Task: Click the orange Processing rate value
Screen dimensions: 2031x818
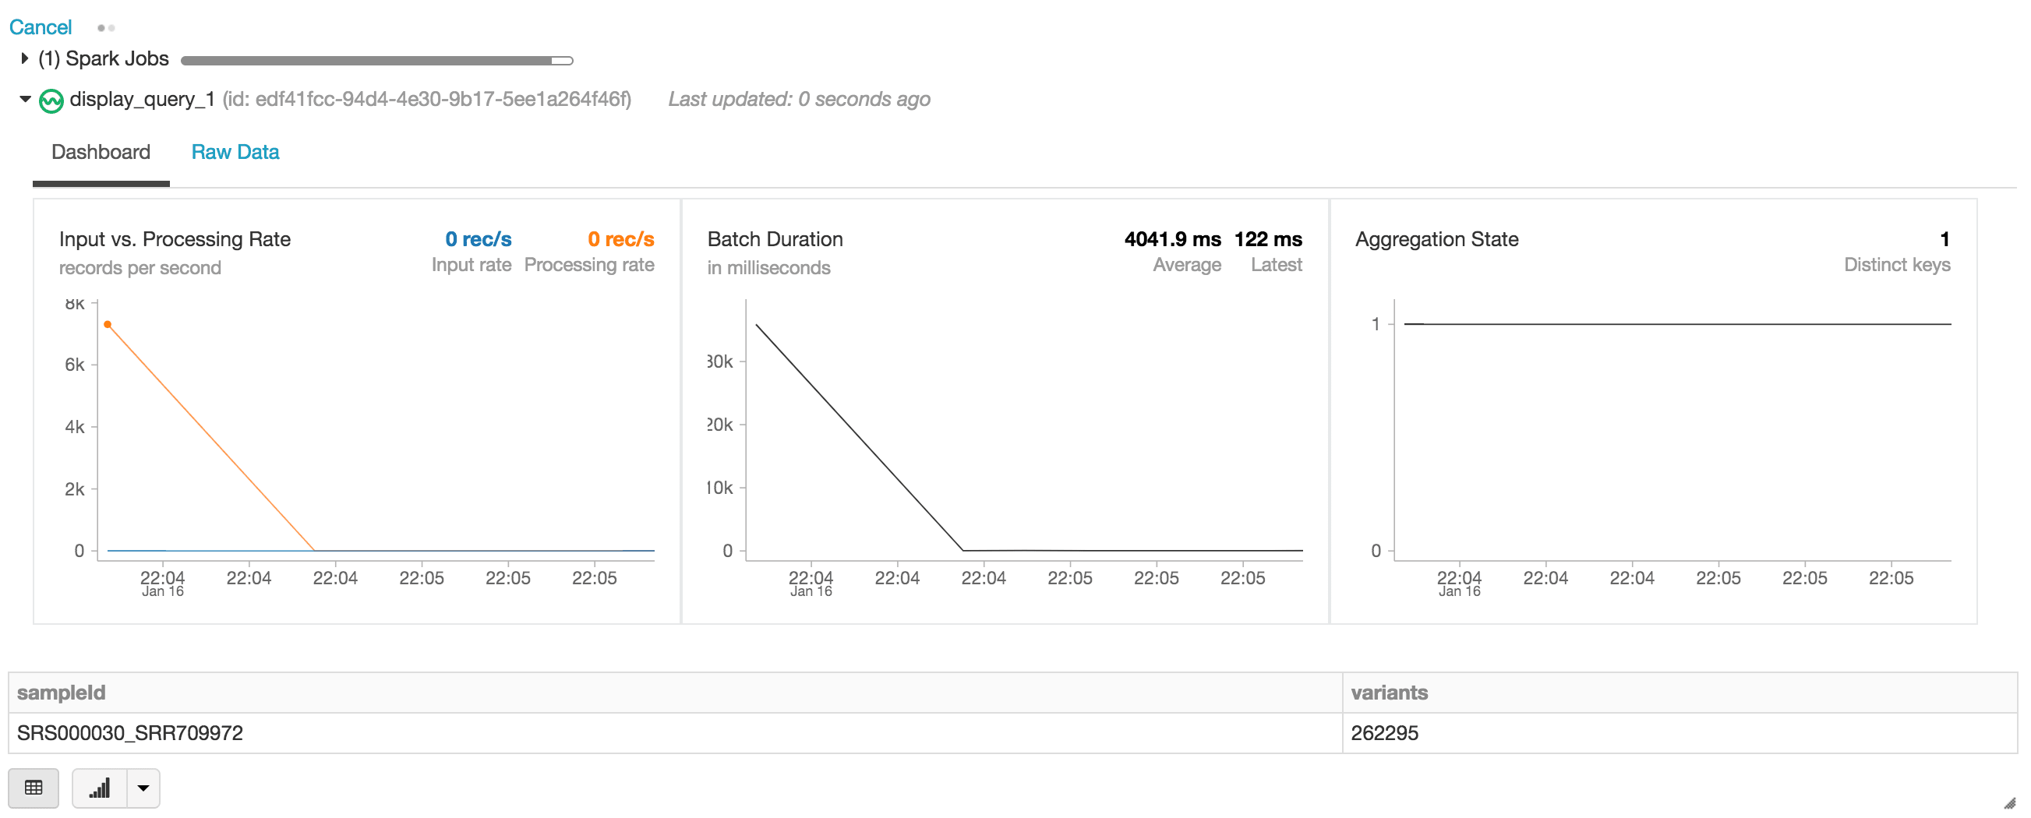Action: (620, 240)
